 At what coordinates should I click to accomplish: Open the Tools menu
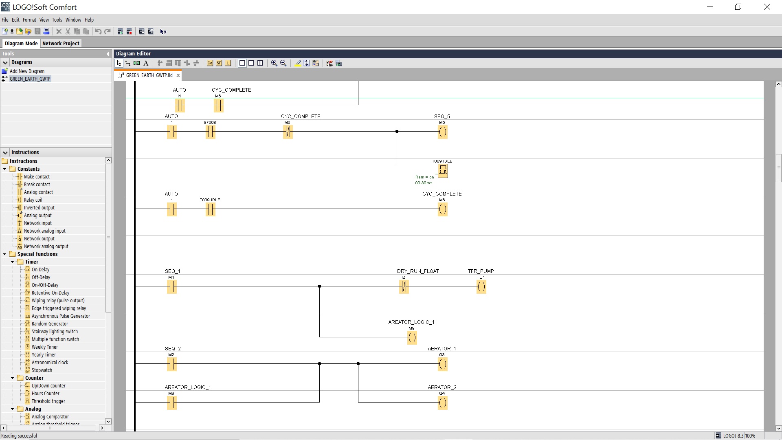point(57,20)
